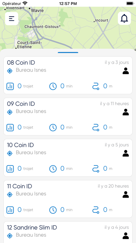Screen dimensions: 136x243
Task: Tap the person icon on 12 Sandrine Slim ID
Action: [126, 236]
